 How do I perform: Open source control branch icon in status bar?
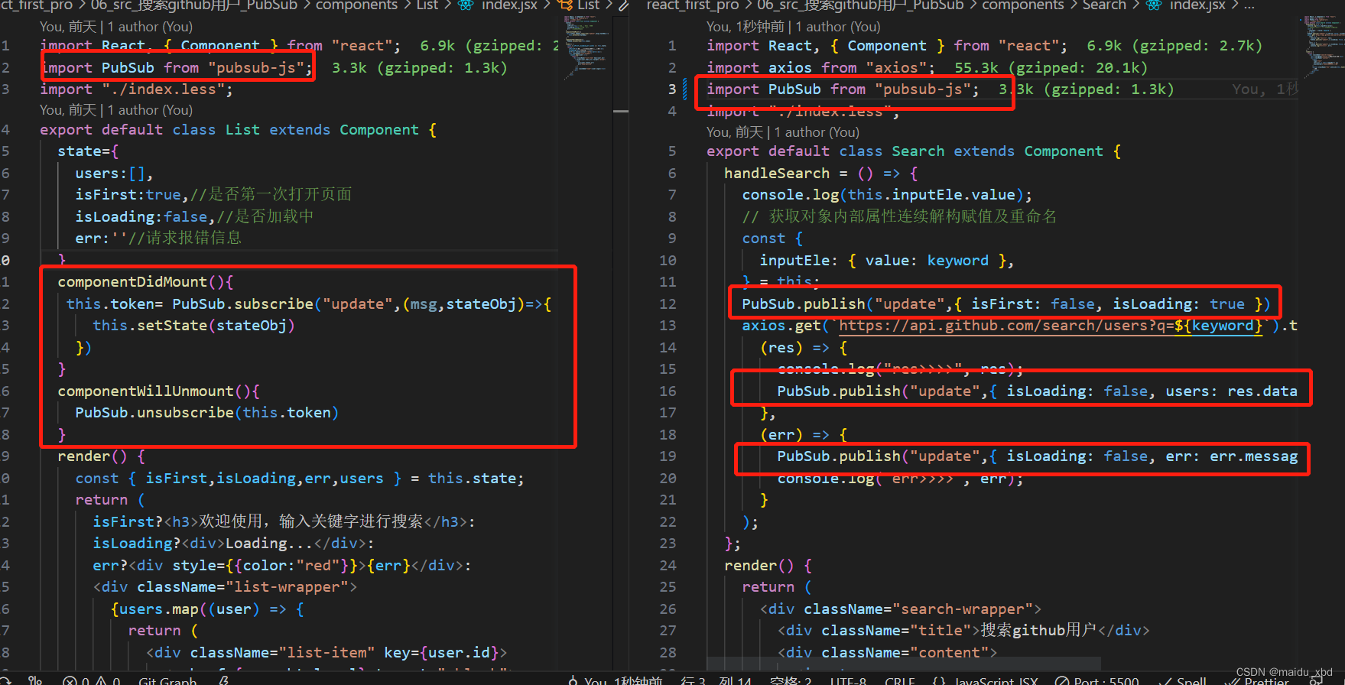click(x=35, y=680)
